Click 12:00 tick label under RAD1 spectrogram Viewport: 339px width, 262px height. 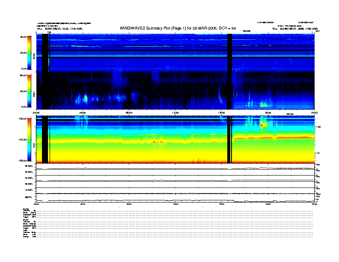tap(175, 113)
